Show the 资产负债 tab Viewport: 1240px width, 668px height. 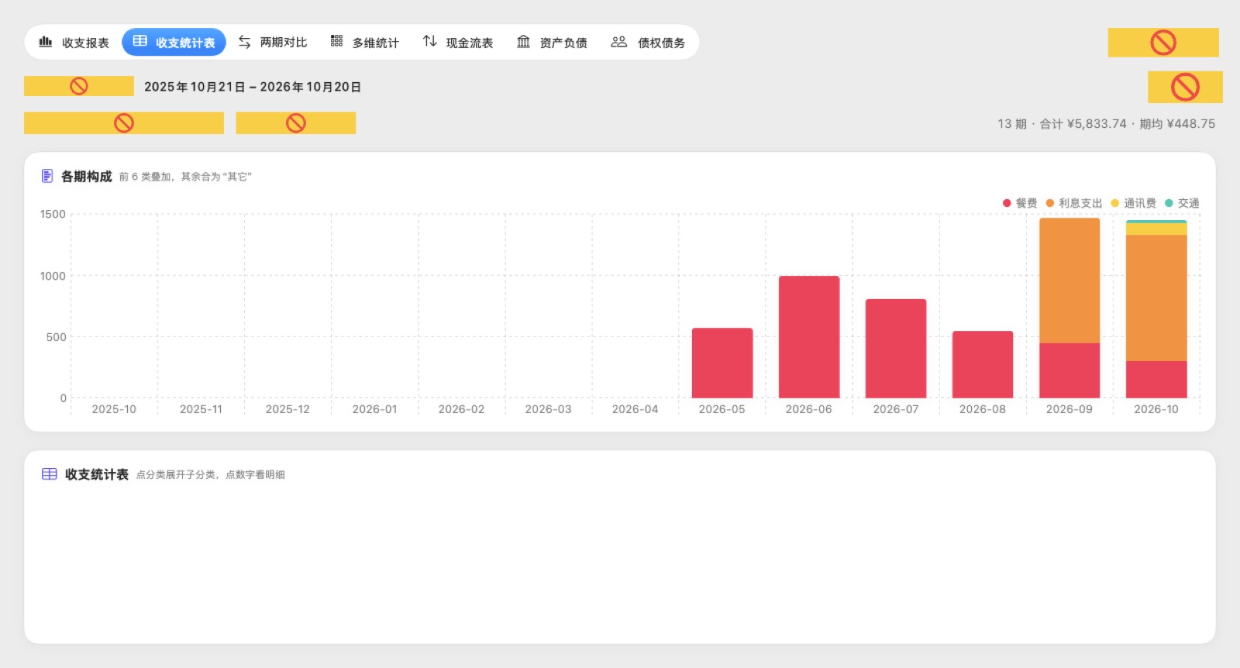[x=551, y=43]
